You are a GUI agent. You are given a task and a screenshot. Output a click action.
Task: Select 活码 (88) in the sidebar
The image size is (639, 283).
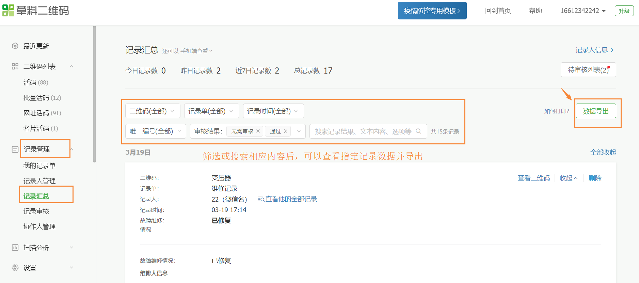click(36, 82)
